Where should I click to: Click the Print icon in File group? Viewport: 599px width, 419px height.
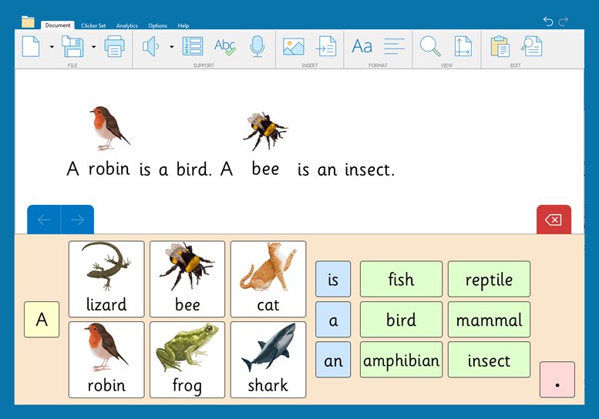114,47
